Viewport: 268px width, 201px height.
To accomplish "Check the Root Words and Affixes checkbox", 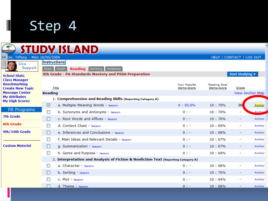I will [x=48, y=119].
